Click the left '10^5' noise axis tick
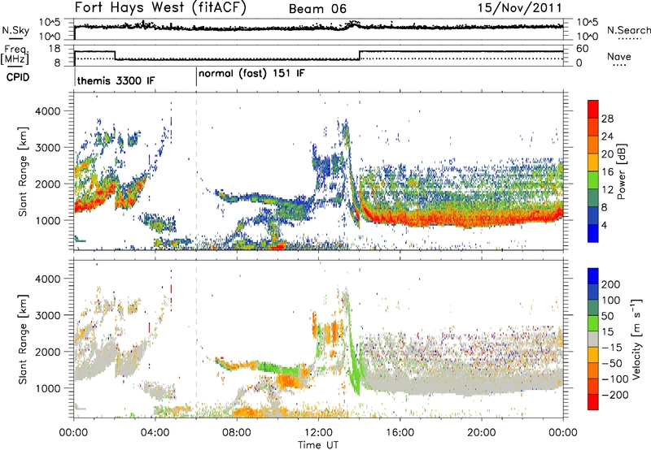Image resolution: width=651 pixels, height=450 pixels. pyautogui.click(x=50, y=23)
